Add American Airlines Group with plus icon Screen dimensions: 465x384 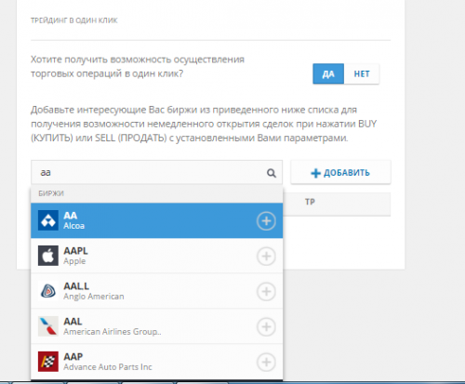(266, 327)
